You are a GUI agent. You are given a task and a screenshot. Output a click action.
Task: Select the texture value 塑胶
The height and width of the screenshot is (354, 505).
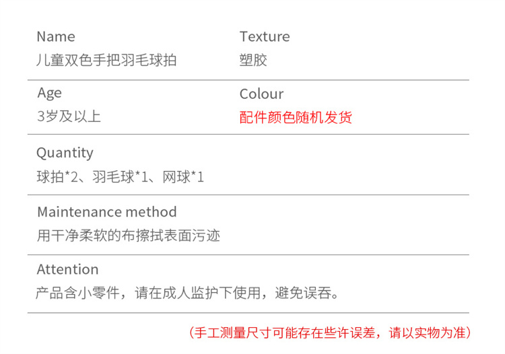(253, 60)
